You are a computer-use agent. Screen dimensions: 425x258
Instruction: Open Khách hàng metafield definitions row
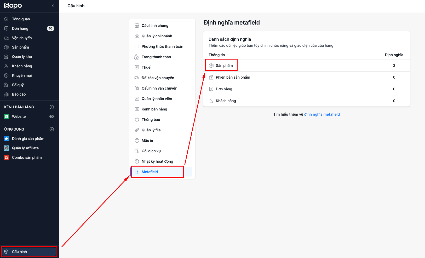226,101
